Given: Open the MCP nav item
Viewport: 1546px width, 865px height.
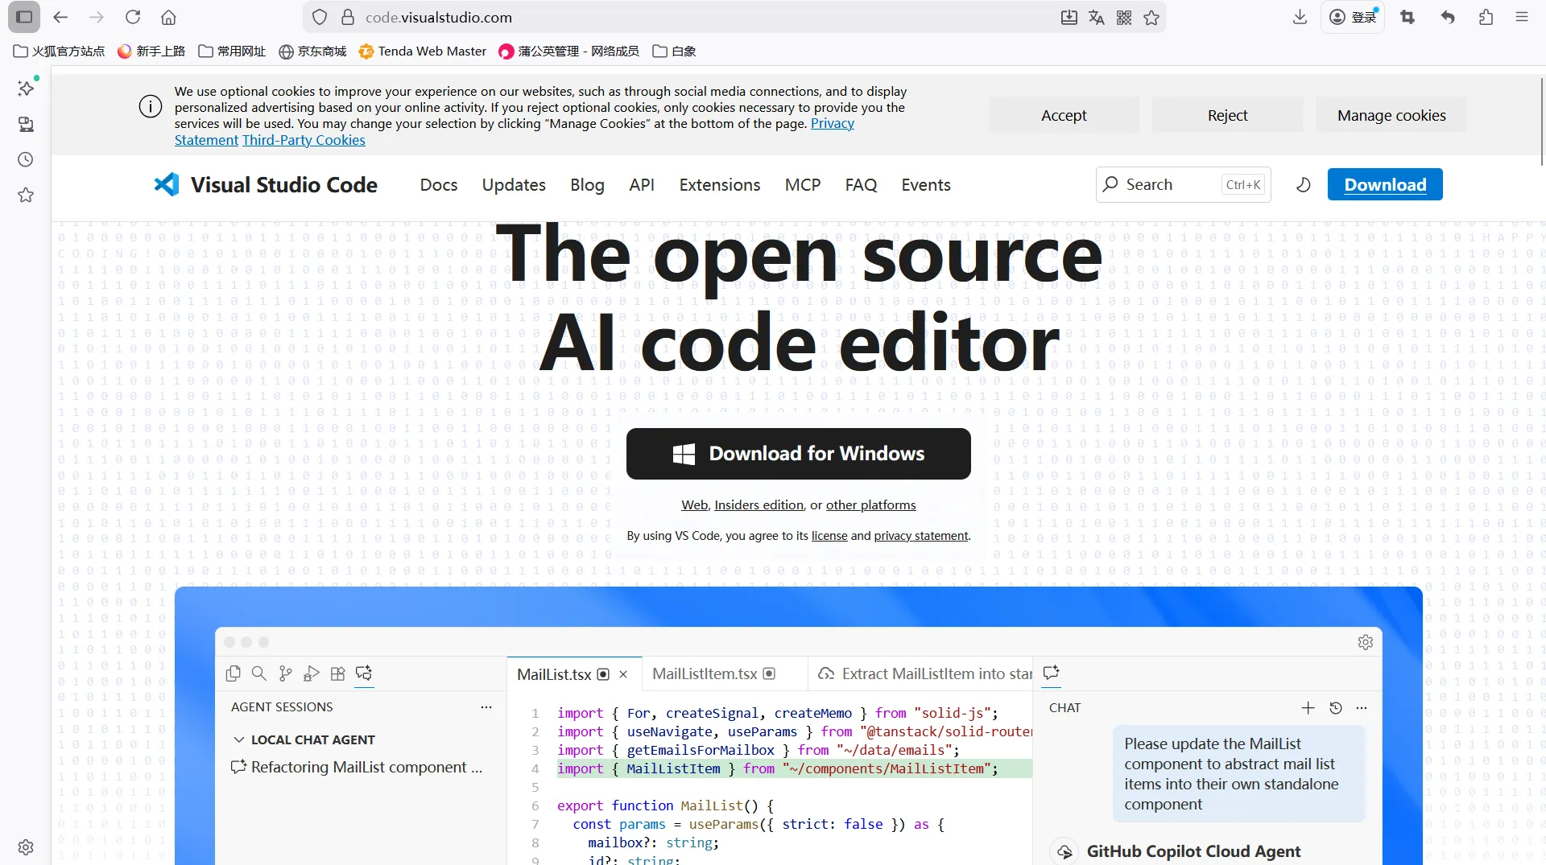Looking at the screenshot, I should coord(803,184).
